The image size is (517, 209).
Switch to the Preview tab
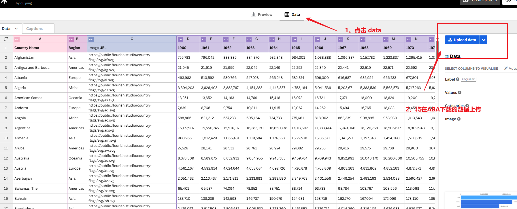point(262,14)
